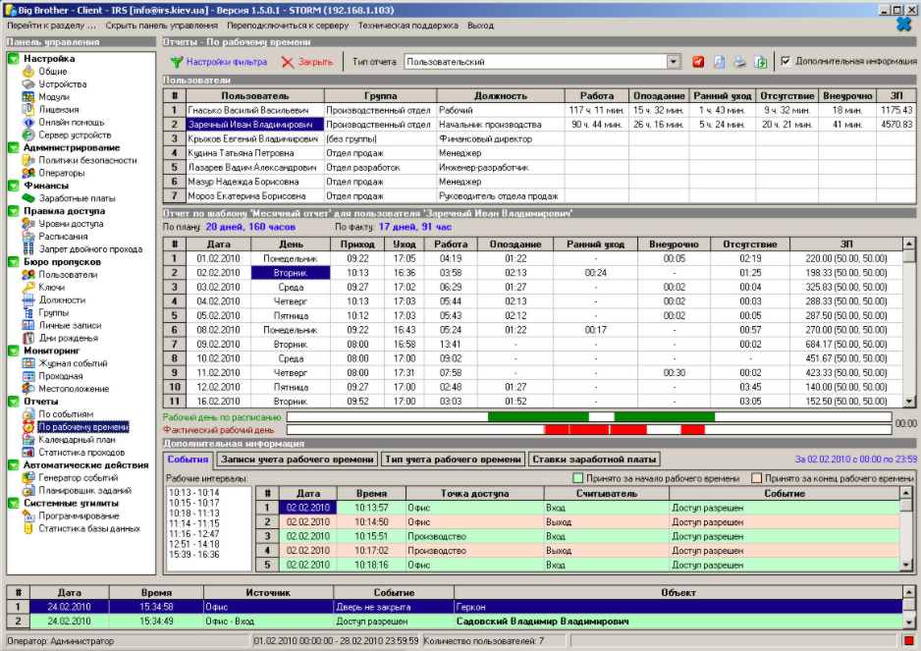Click the red icon next to report type
921x651 pixels.
(698, 62)
